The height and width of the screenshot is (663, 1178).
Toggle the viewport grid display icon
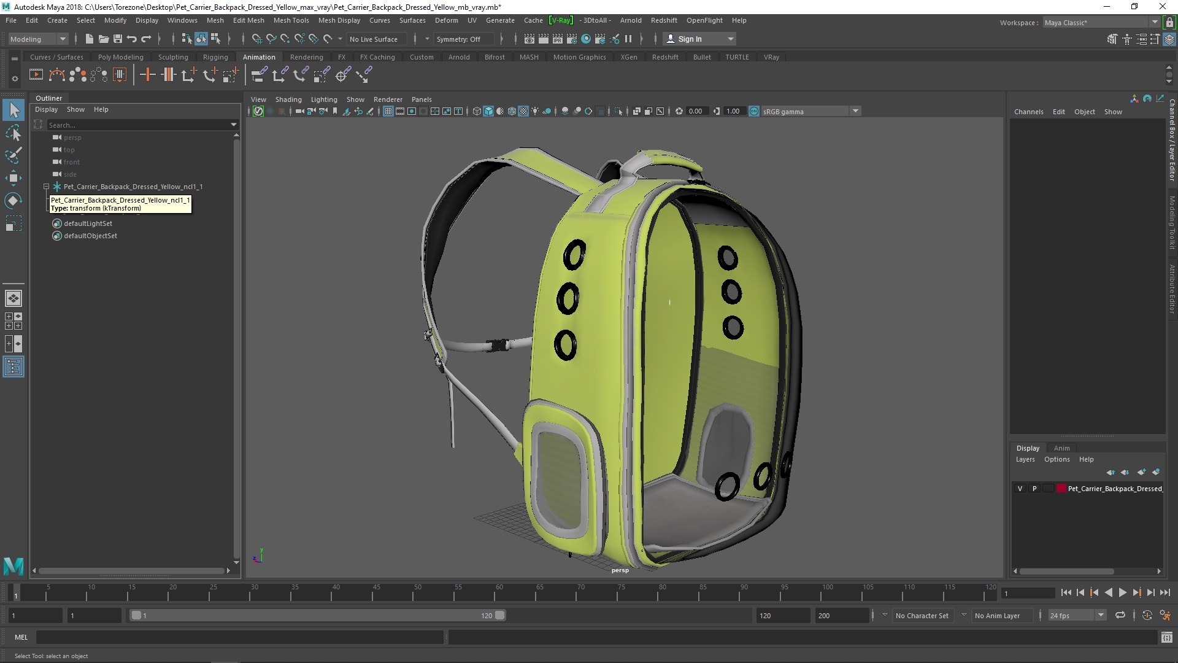click(x=388, y=111)
